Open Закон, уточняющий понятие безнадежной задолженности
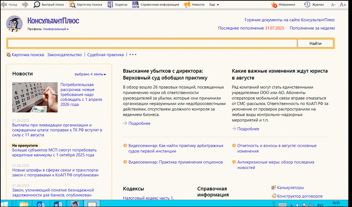Viewport: 352px width, 207px height. (x=53, y=193)
